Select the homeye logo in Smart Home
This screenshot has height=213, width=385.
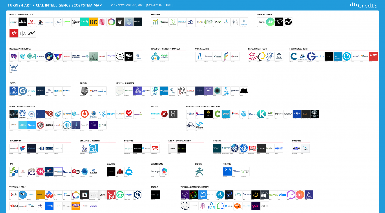tap(155, 172)
